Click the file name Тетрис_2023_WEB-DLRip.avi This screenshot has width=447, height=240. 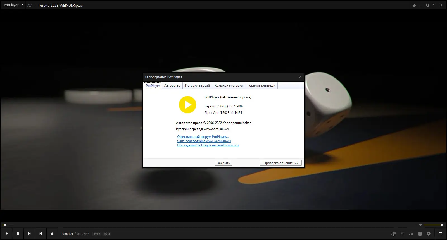[x=61, y=5]
